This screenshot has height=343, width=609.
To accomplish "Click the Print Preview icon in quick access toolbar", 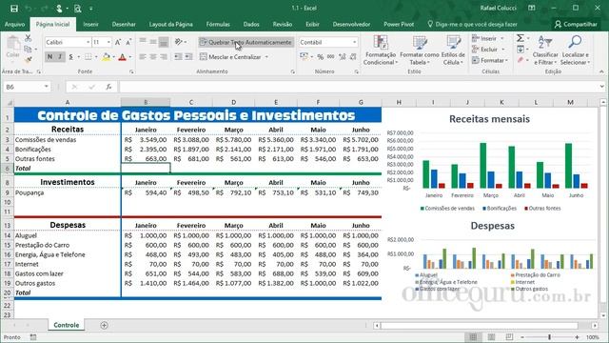I will (77, 9).
